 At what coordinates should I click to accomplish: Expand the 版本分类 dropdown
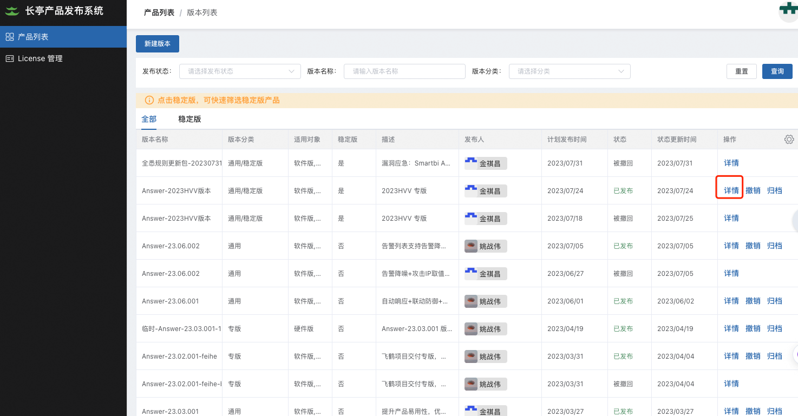(569, 71)
